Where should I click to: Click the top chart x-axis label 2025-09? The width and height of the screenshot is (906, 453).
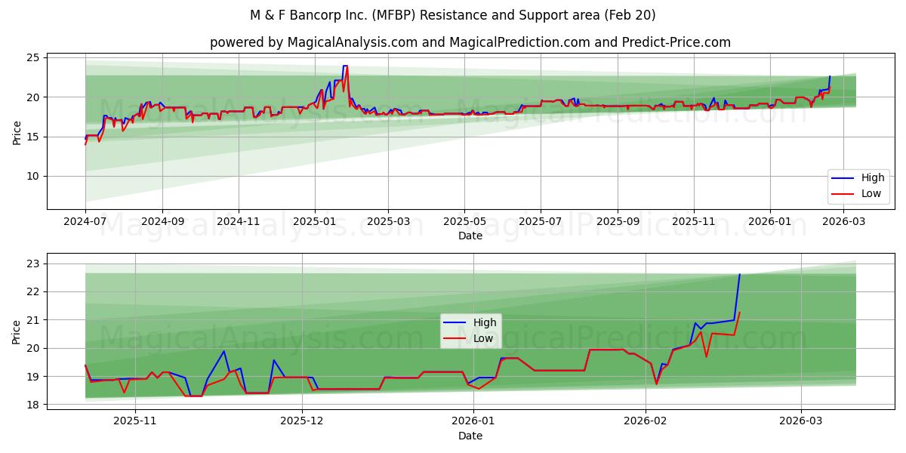pos(618,223)
